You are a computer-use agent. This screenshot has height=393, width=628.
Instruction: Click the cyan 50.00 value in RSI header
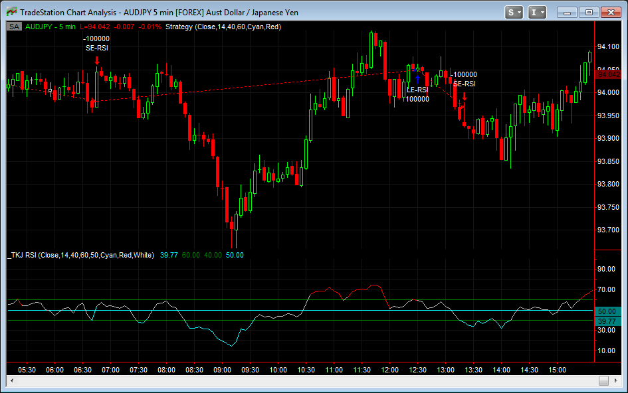(x=235, y=255)
